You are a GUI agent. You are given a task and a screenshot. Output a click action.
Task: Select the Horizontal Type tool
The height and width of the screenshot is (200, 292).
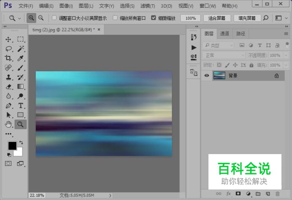tap(21, 106)
